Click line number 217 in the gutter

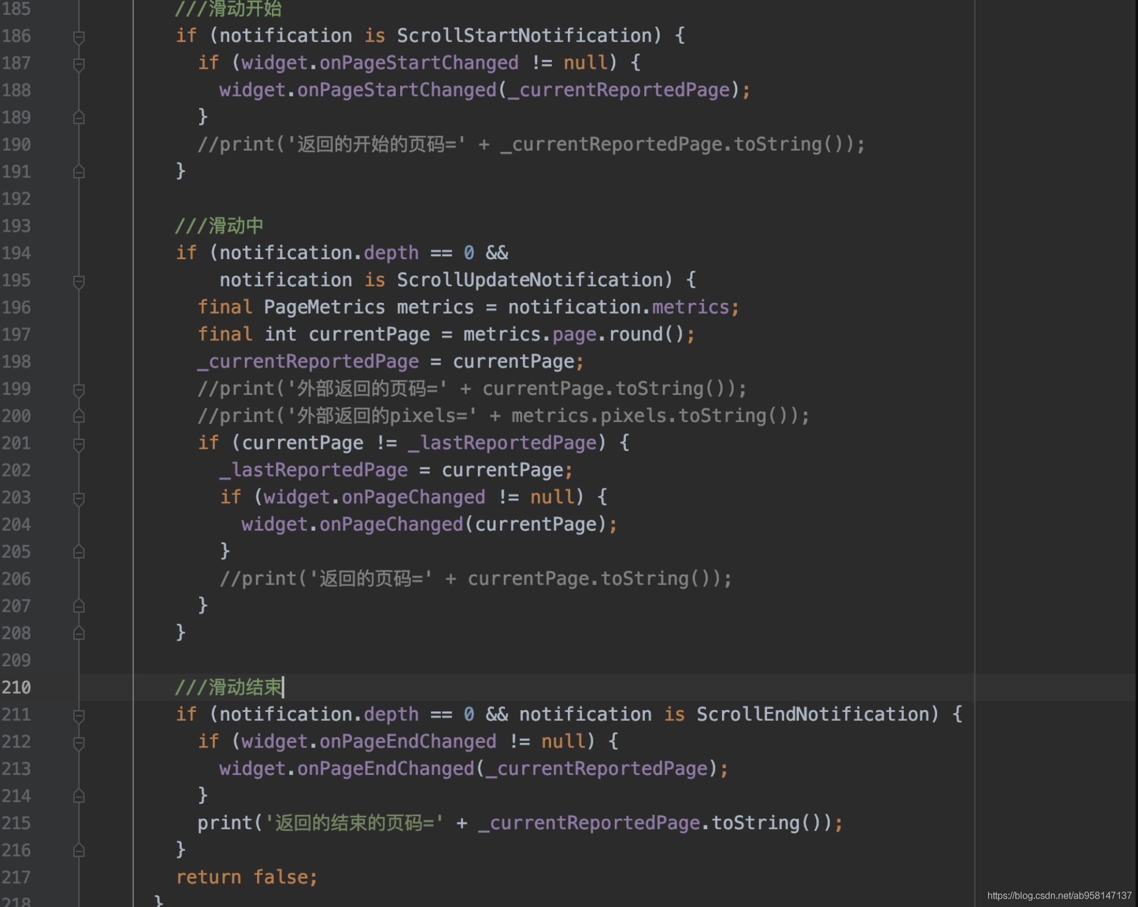click(x=16, y=877)
